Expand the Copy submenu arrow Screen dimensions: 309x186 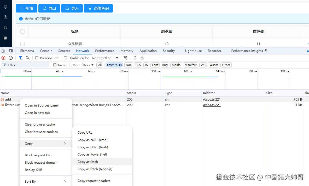tap(65, 143)
